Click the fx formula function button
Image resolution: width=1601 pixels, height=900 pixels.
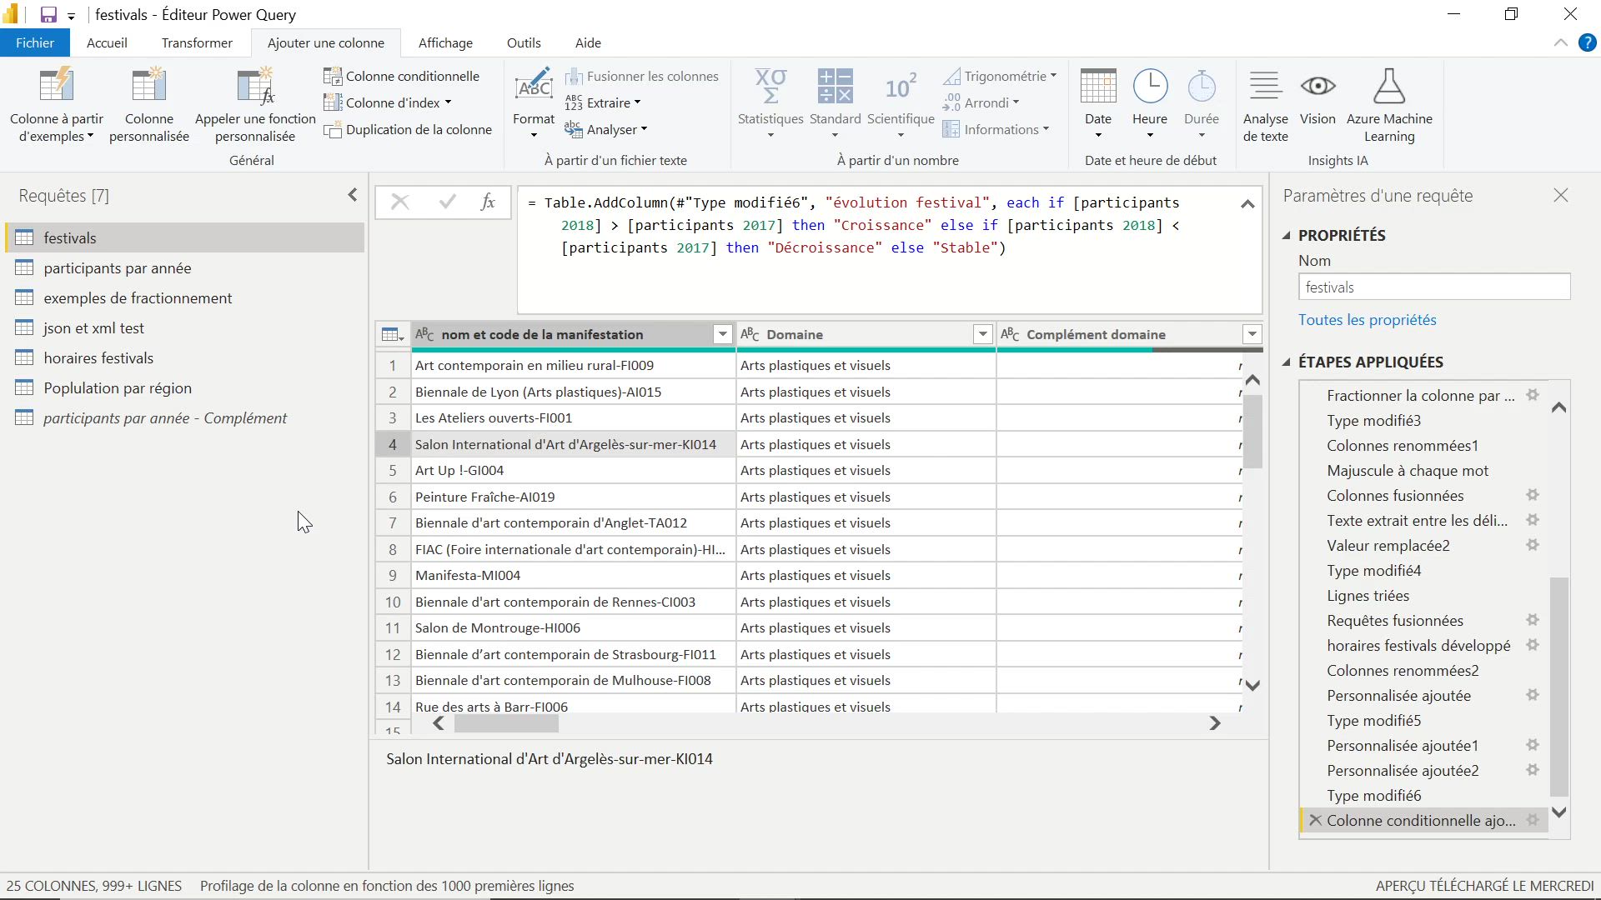click(x=488, y=202)
